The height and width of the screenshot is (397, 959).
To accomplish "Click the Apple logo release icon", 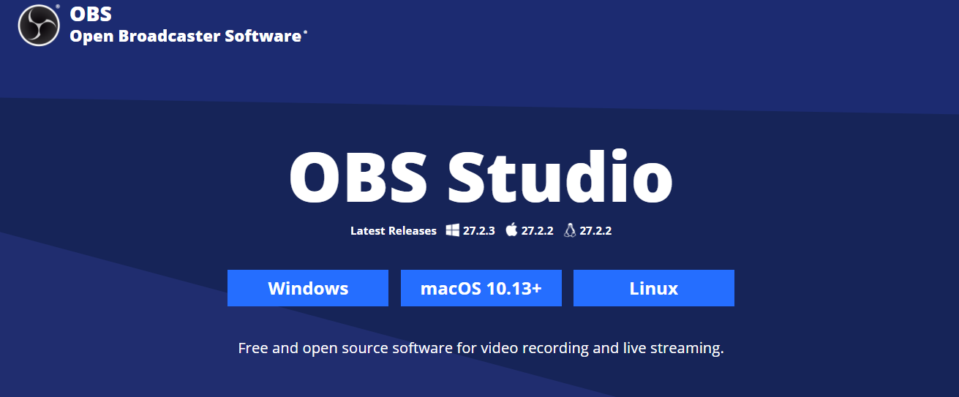I will coord(511,230).
